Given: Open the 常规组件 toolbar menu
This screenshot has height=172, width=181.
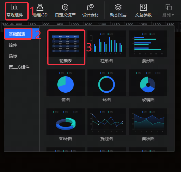Looking at the screenshot, I should 15,11.
